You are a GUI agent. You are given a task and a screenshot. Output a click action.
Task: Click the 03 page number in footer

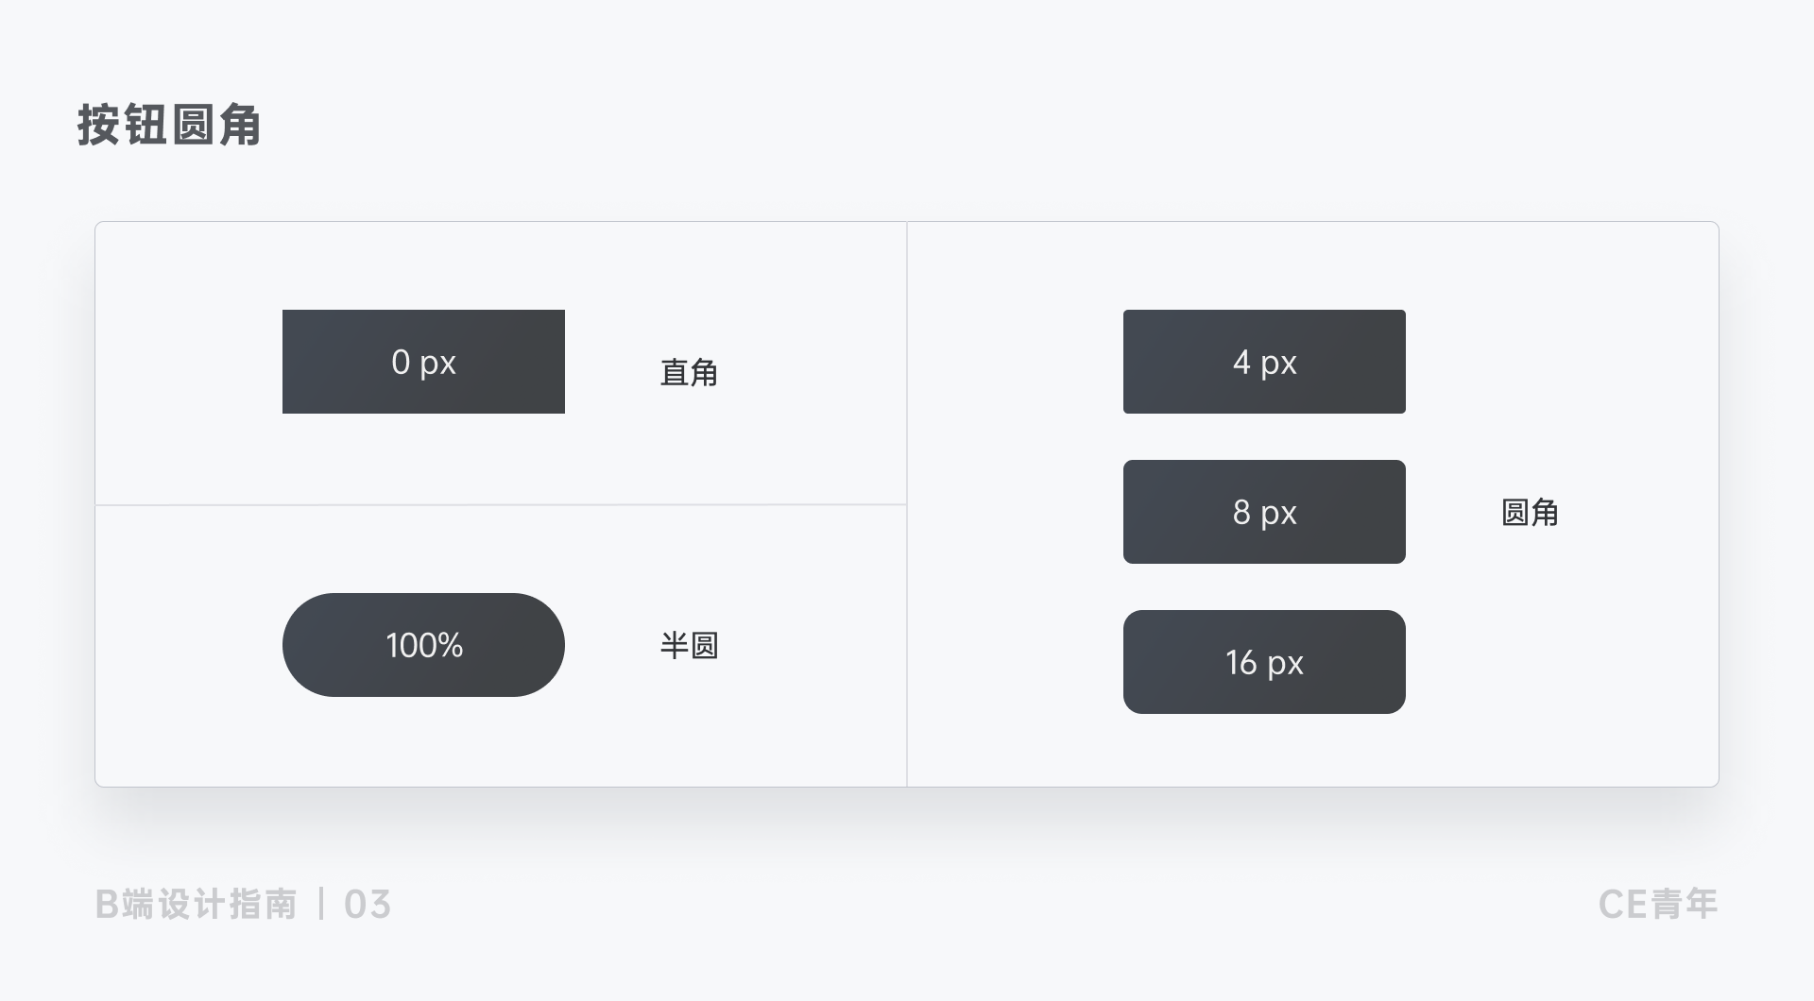click(x=368, y=905)
